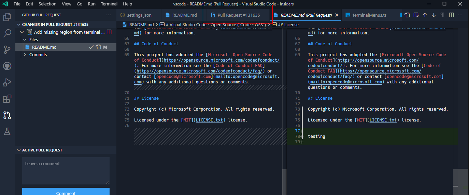Open the Help menu

pyautogui.click(x=127, y=4)
